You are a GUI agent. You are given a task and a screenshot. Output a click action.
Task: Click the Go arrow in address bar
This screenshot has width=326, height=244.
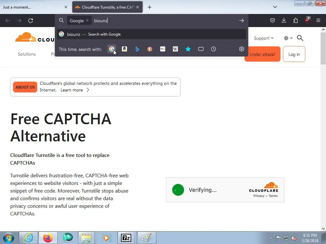click(x=241, y=21)
